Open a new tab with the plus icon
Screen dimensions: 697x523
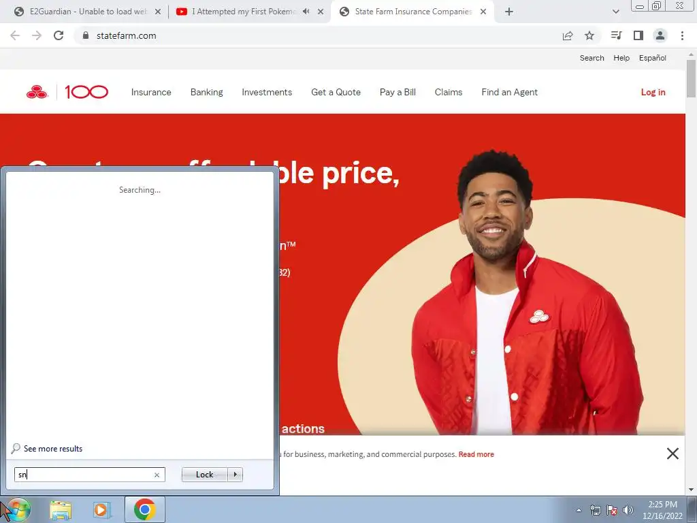509,12
